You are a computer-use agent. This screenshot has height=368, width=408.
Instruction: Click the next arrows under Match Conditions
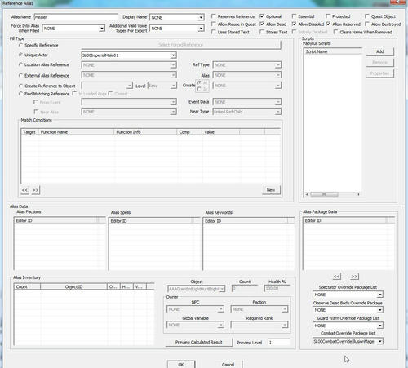35,190
